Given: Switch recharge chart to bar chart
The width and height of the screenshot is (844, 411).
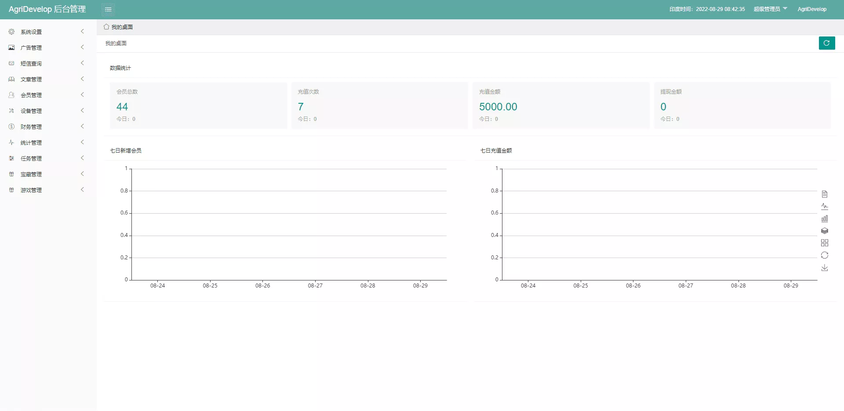Looking at the screenshot, I should pos(825,218).
